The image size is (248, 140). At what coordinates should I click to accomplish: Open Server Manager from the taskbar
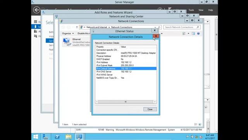pos(46,136)
